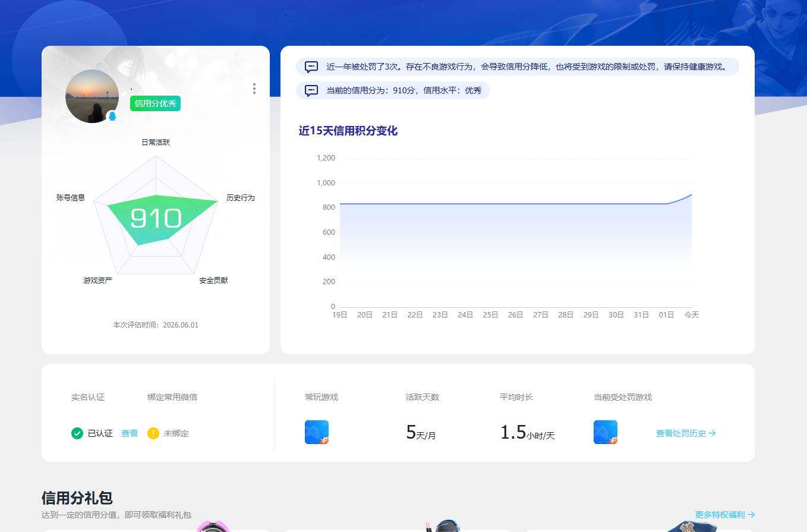Open the frequently played game icon
Viewport: 807px width, 532px height.
click(x=317, y=432)
